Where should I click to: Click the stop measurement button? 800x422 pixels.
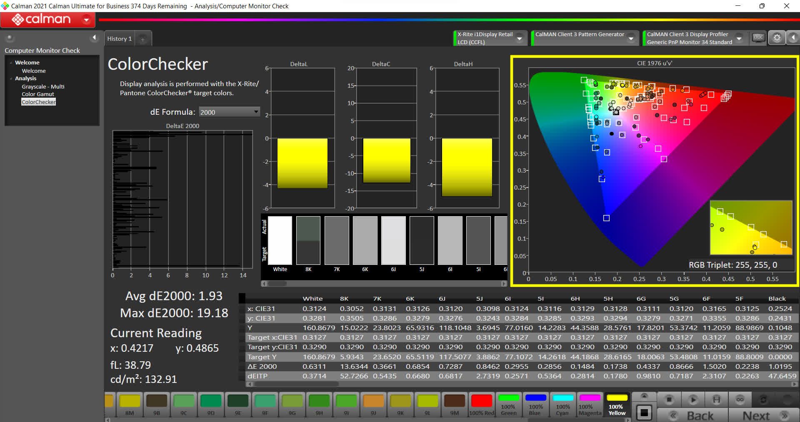[669, 400]
